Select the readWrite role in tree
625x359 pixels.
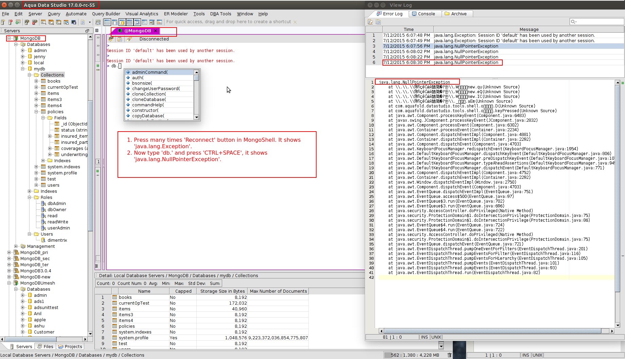pyautogui.click(x=58, y=222)
